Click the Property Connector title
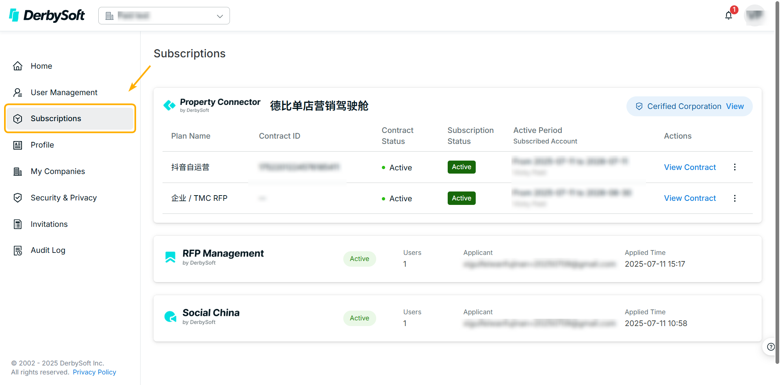Image resolution: width=780 pixels, height=385 pixels. click(220, 102)
